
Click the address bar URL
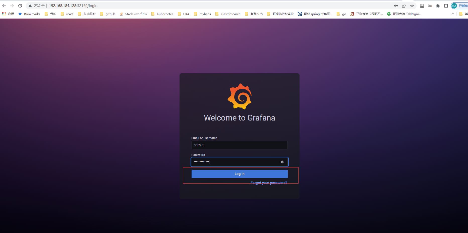coord(73,6)
